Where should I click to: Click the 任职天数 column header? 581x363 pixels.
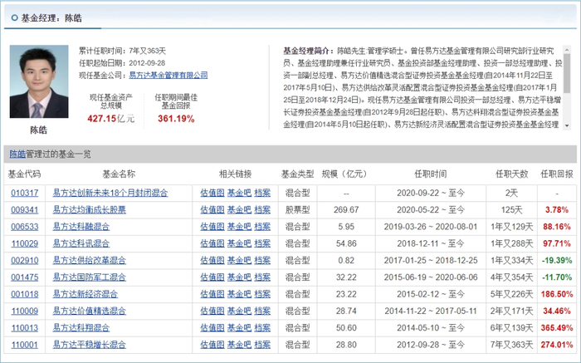click(512, 174)
